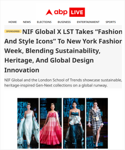This screenshot has height=150, width=125.
Task: Click the article summary about London School of Trends
Action: click(63, 83)
